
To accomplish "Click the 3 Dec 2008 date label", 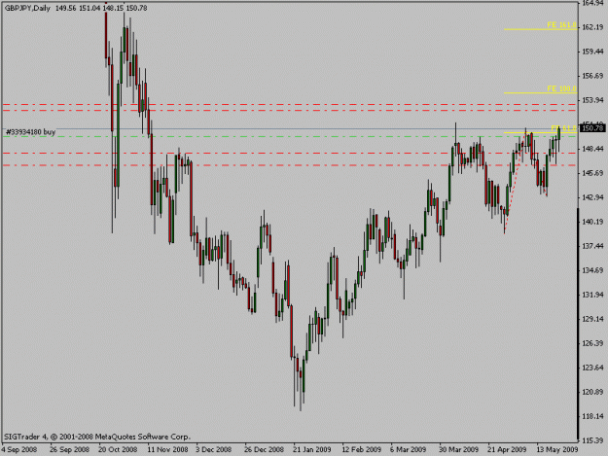I will (213, 450).
